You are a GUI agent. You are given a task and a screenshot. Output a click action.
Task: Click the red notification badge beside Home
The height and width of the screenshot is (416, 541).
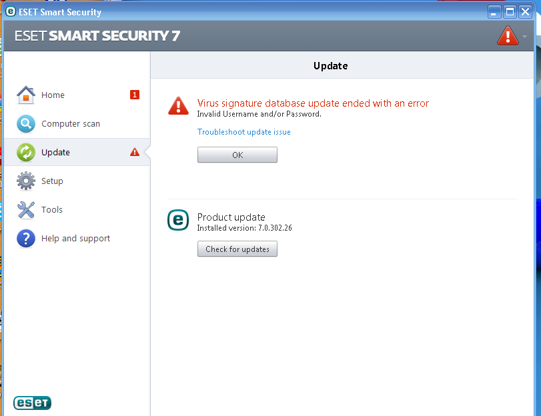[x=135, y=95]
